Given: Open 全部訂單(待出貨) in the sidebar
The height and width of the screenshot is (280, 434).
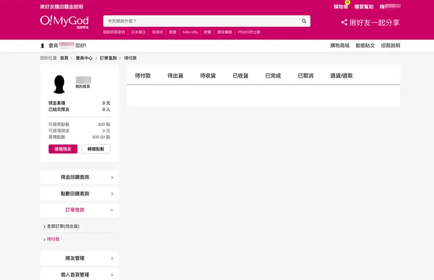Looking at the screenshot, I should pyautogui.click(x=63, y=227).
